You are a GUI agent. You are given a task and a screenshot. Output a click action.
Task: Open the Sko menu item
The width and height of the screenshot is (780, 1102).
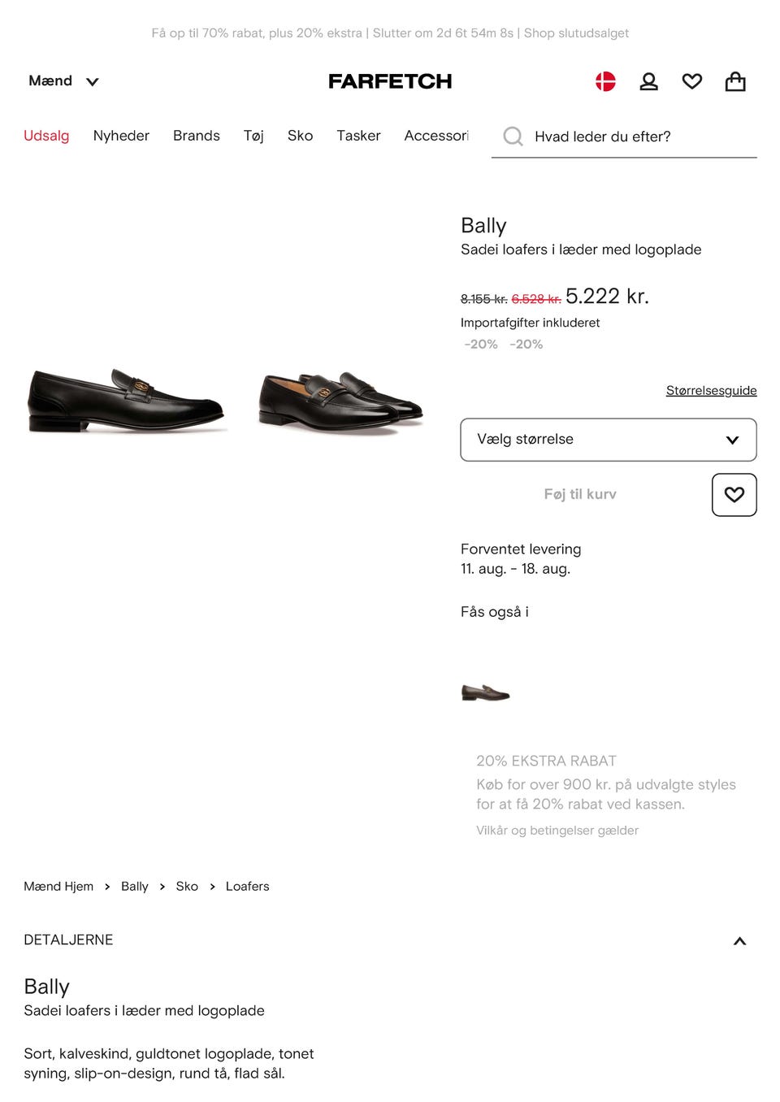(x=300, y=136)
